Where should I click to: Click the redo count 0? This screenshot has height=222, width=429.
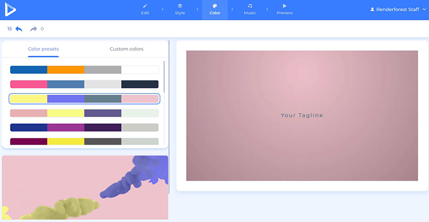pos(42,29)
